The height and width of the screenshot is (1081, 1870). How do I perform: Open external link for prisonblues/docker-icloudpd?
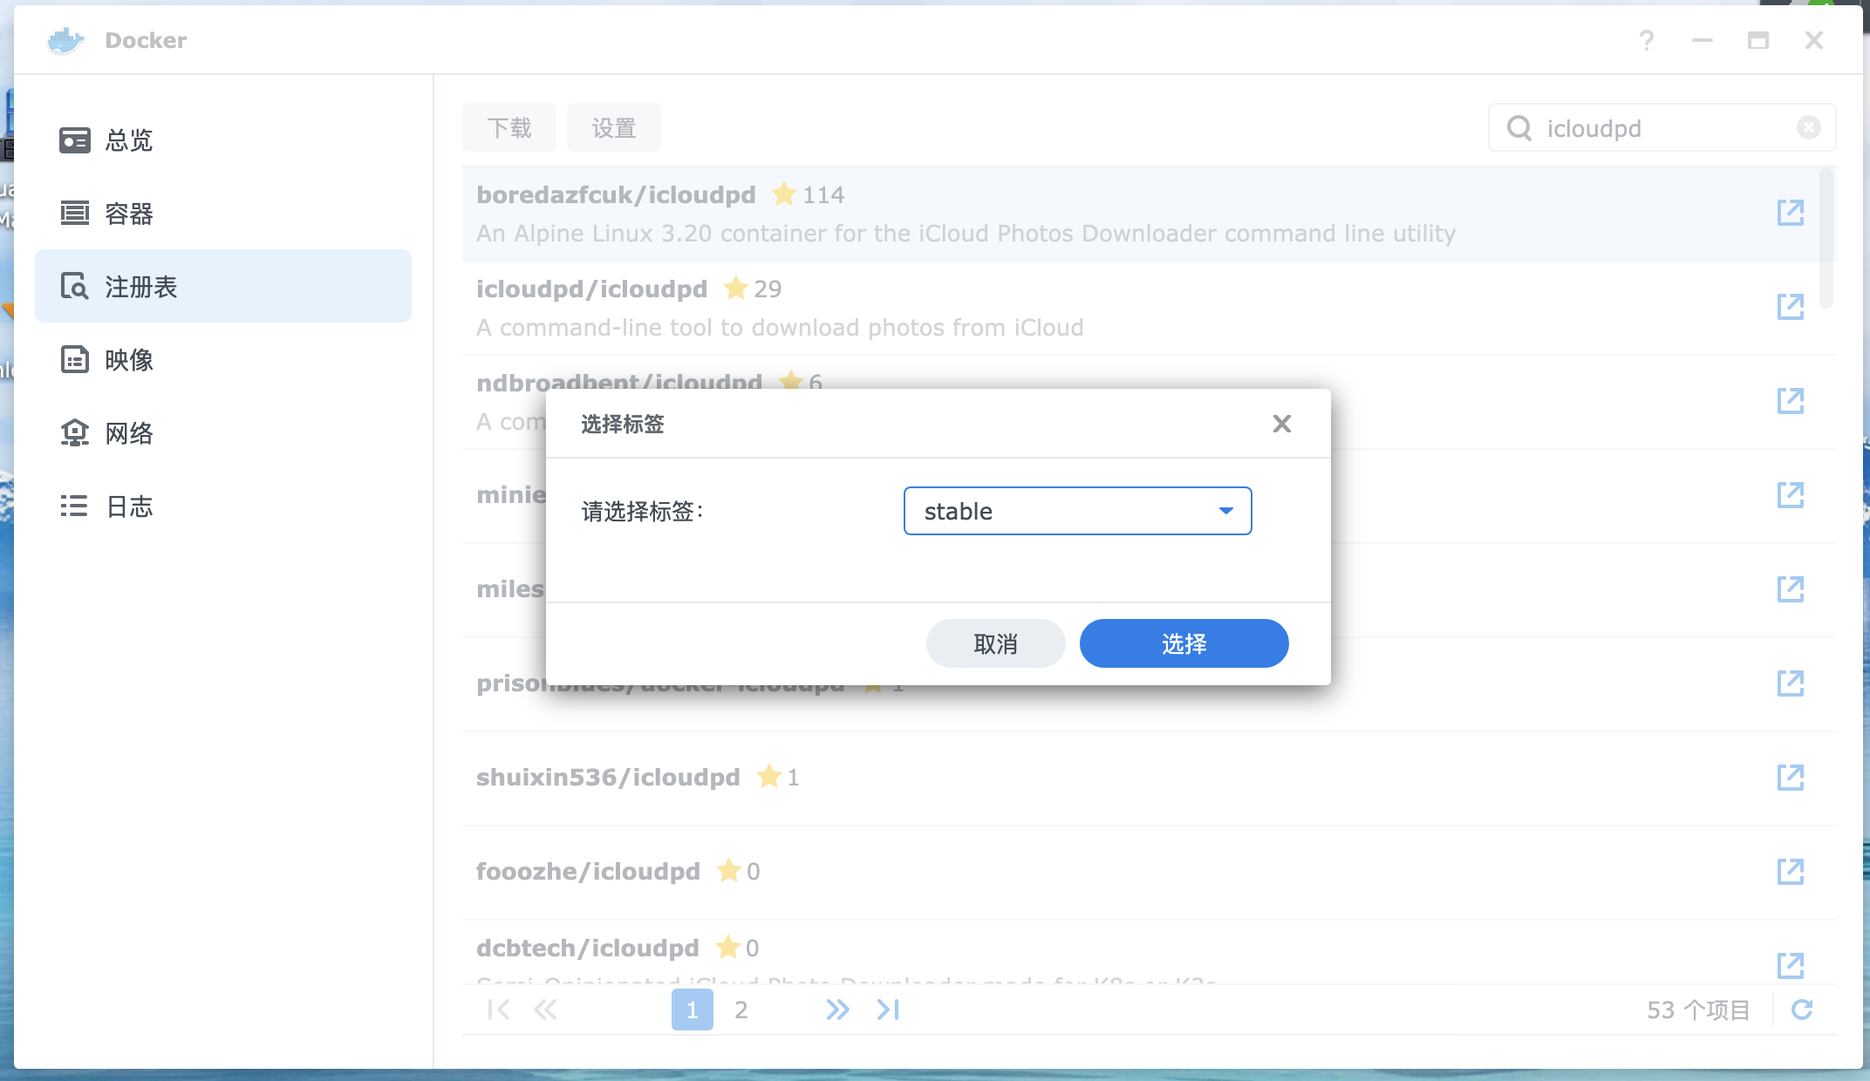1791,683
